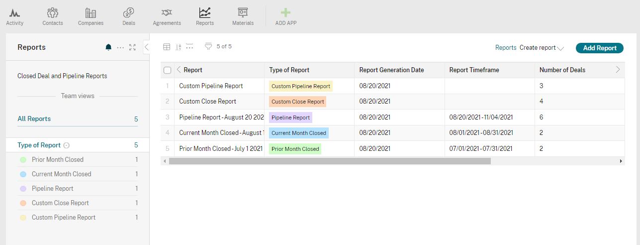
Task: Click the horizontal scrollbar under the table
Action: [x=329, y=161]
